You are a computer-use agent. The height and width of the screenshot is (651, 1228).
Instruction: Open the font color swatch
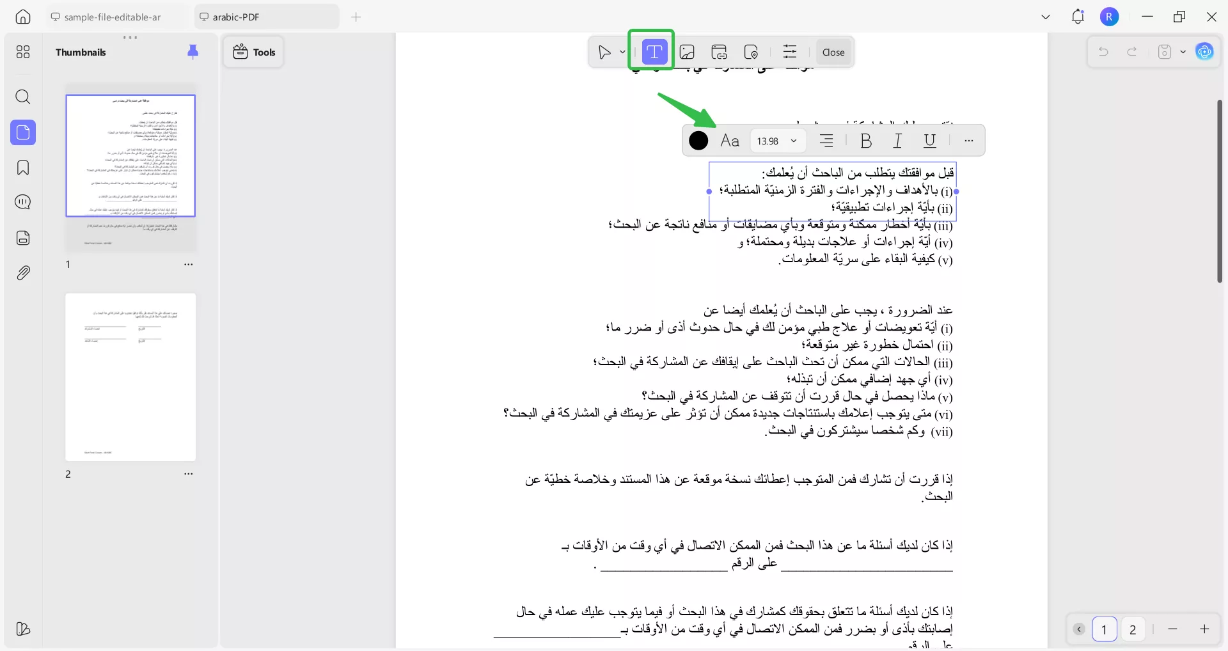point(698,141)
